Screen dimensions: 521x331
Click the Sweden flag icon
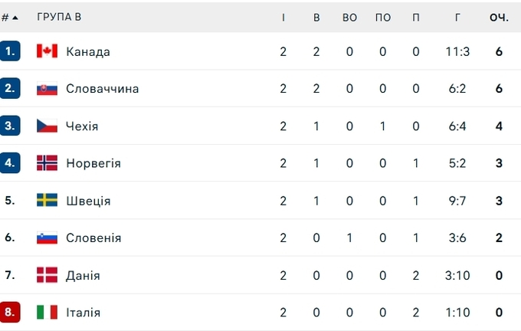point(47,201)
